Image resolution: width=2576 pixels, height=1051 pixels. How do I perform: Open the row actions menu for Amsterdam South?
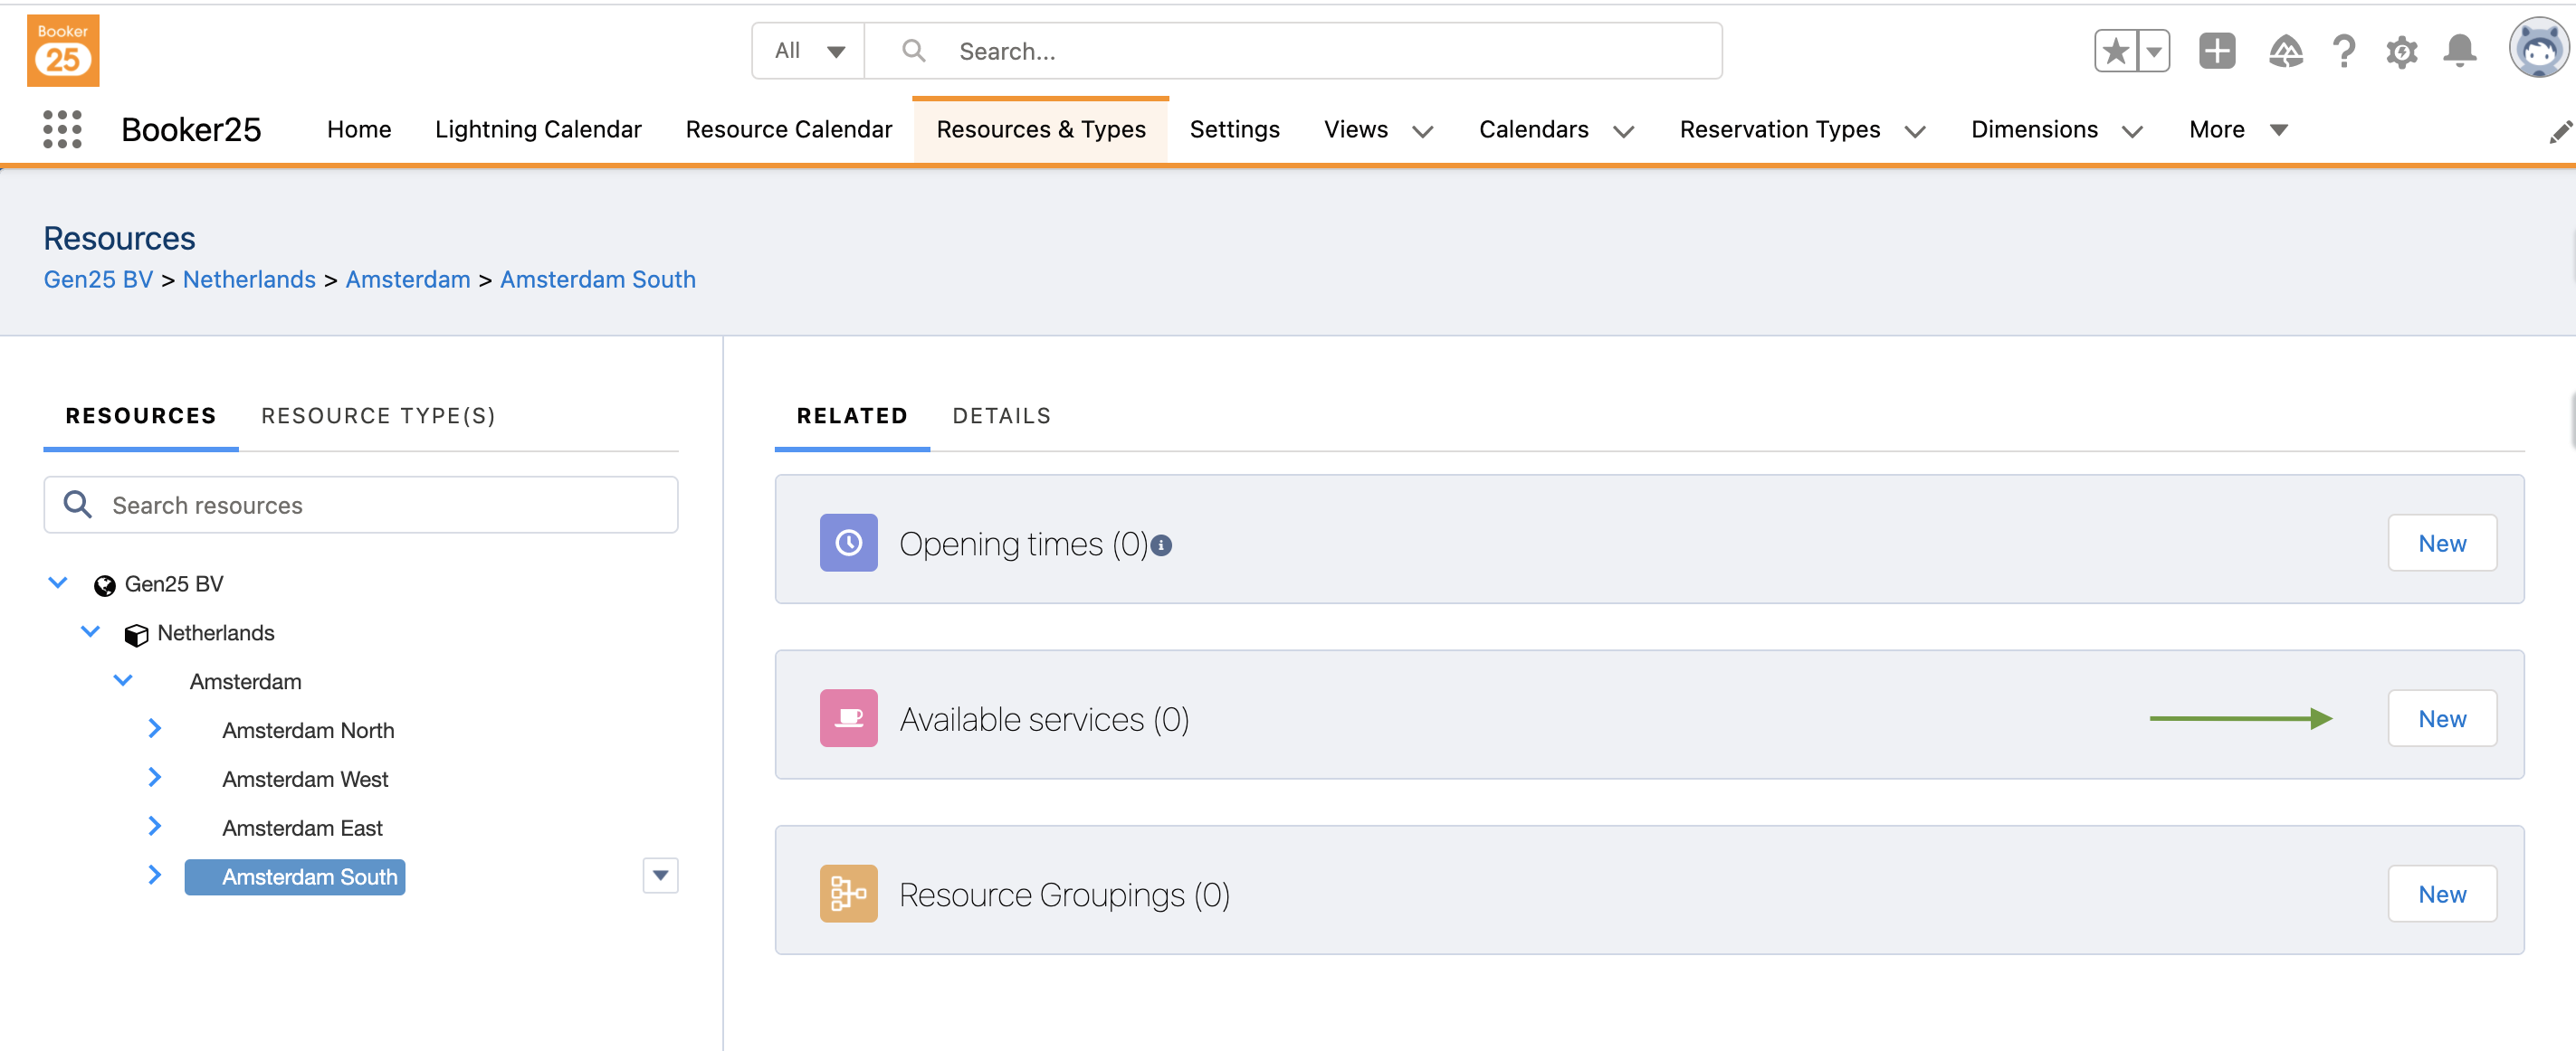coord(660,876)
